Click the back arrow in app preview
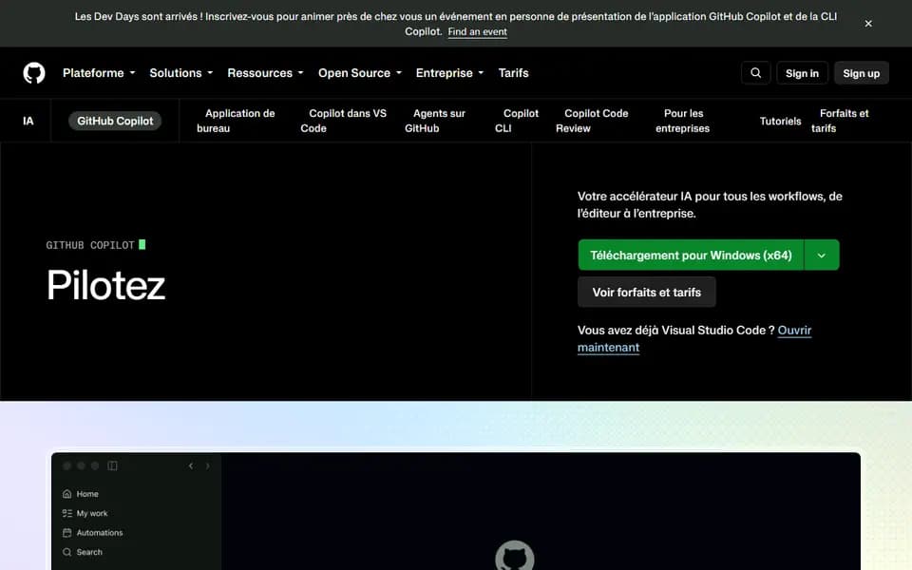Viewport: 912px width, 570px height. pyautogui.click(x=191, y=465)
